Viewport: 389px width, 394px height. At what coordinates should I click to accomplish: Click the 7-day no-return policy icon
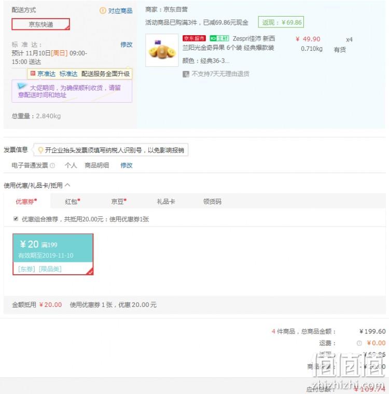[x=186, y=74]
